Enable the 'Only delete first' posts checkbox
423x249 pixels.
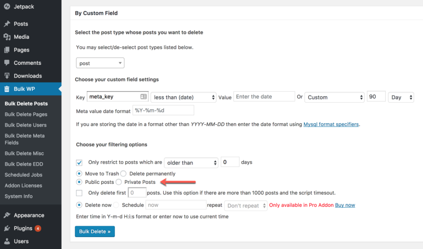coord(79,193)
